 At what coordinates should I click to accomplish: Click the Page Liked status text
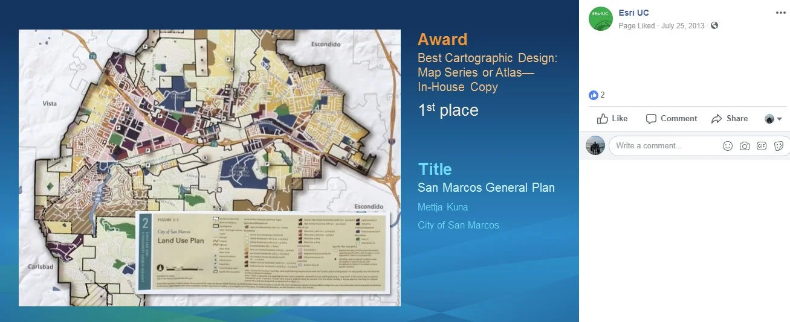[636, 26]
